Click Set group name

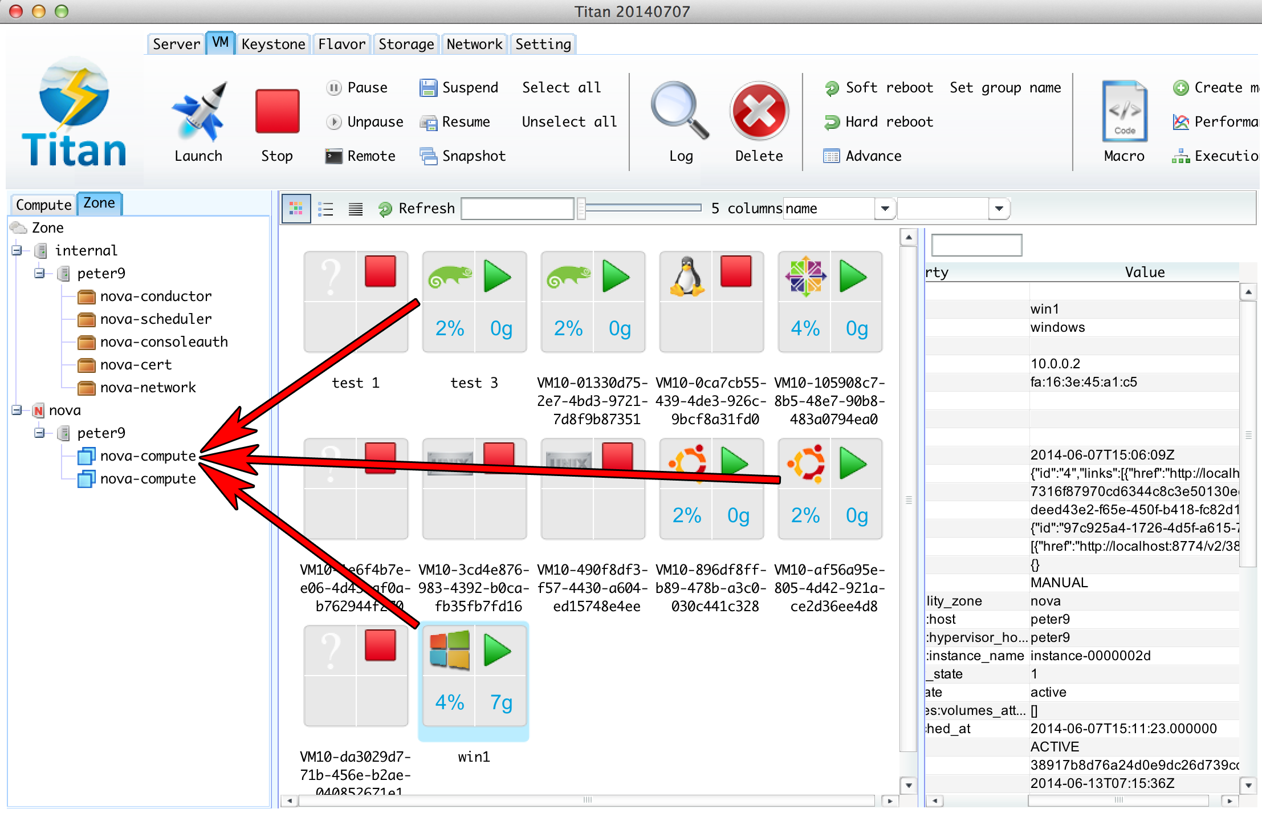click(x=1005, y=88)
